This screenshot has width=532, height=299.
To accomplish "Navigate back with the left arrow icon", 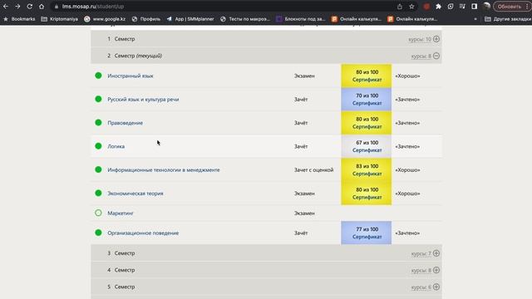I will 6,7.
